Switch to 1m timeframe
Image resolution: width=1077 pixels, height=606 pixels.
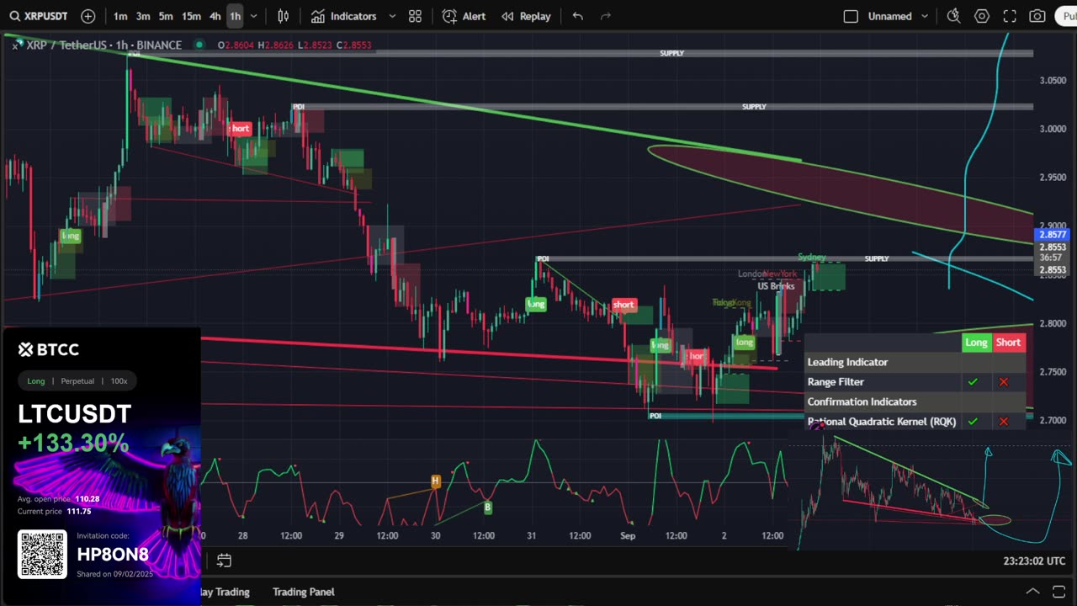(120, 16)
